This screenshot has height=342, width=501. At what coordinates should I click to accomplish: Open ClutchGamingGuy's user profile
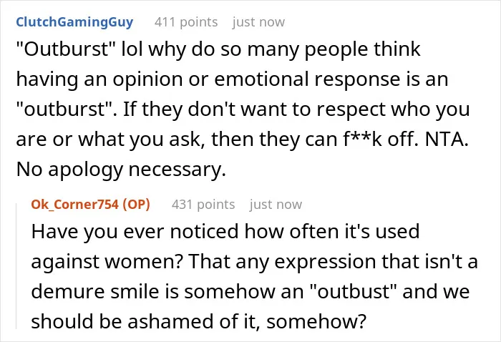pyautogui.click(x=74, y=22)
